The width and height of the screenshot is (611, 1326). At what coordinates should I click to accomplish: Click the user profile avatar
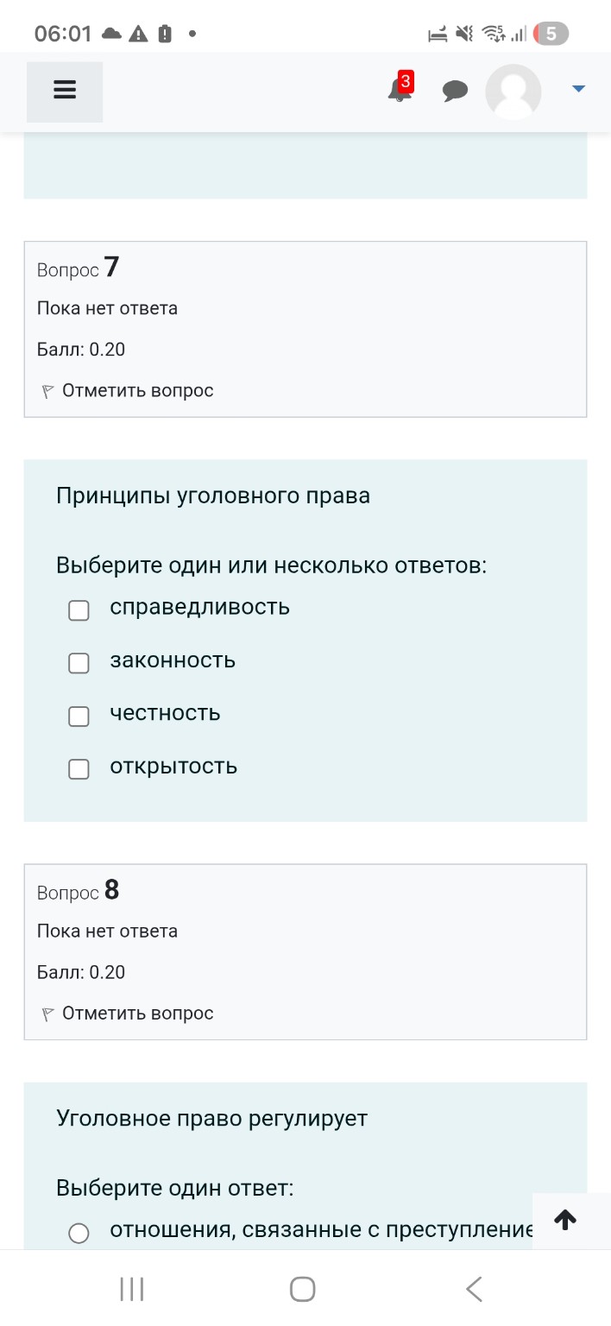coord(513,91)
